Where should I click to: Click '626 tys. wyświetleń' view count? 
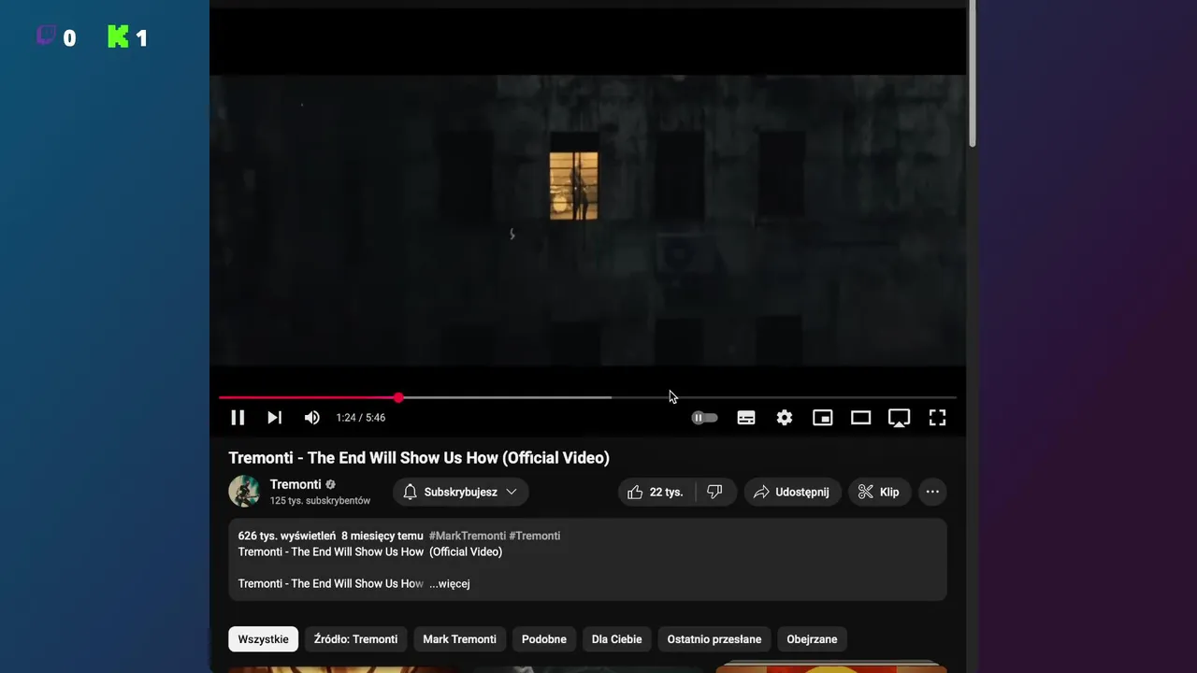click(287, 536)
